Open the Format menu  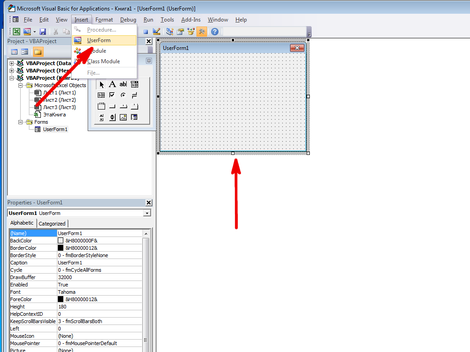[x=104, y=20]
